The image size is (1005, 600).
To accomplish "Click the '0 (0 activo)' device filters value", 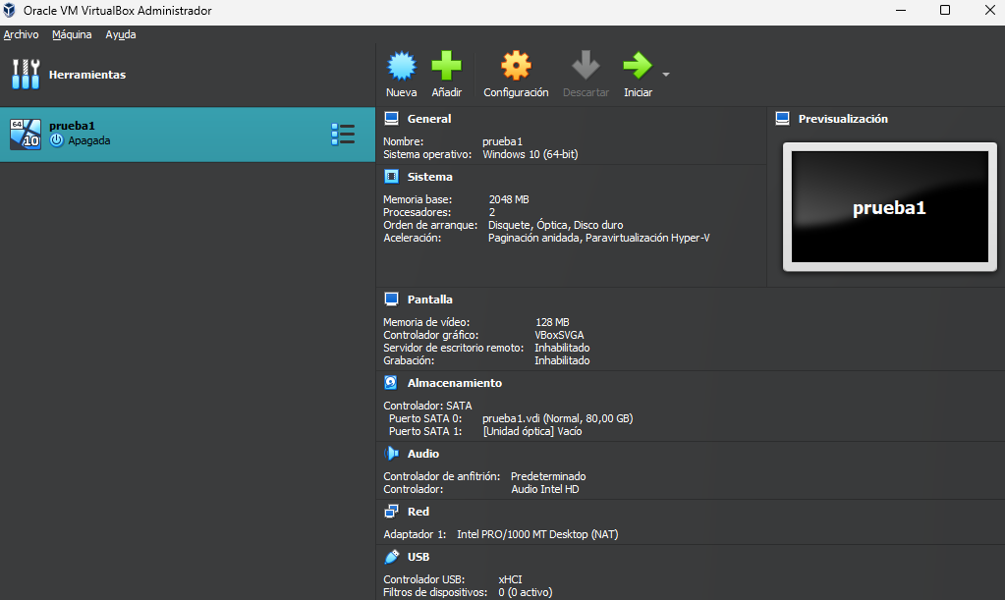I will (525, 592).
